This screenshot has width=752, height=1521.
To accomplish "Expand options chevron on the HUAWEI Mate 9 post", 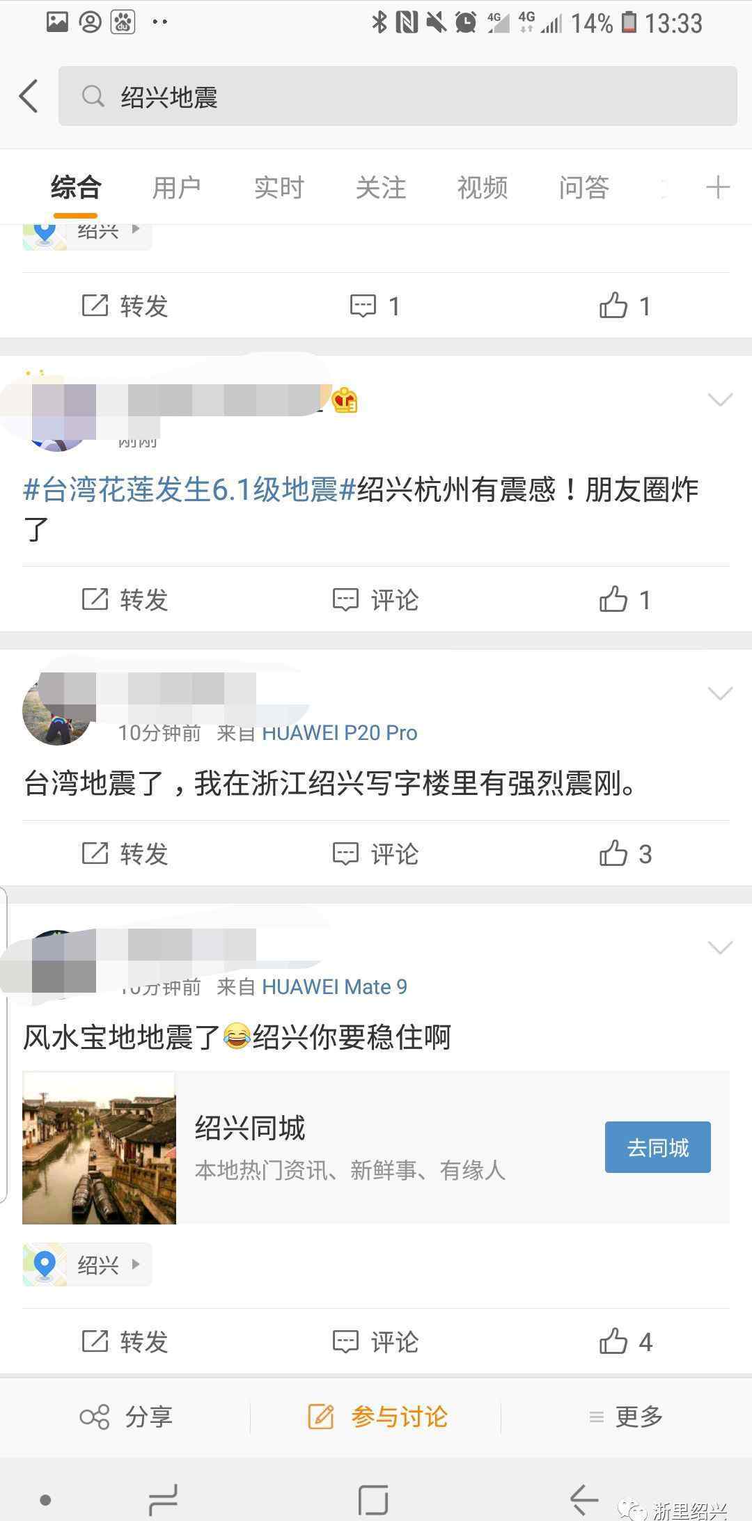I will coord(720,947).
